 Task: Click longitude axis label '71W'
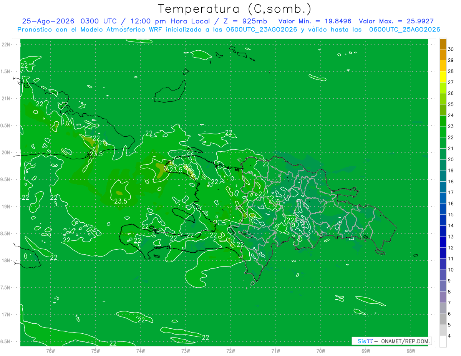point(275,351)
